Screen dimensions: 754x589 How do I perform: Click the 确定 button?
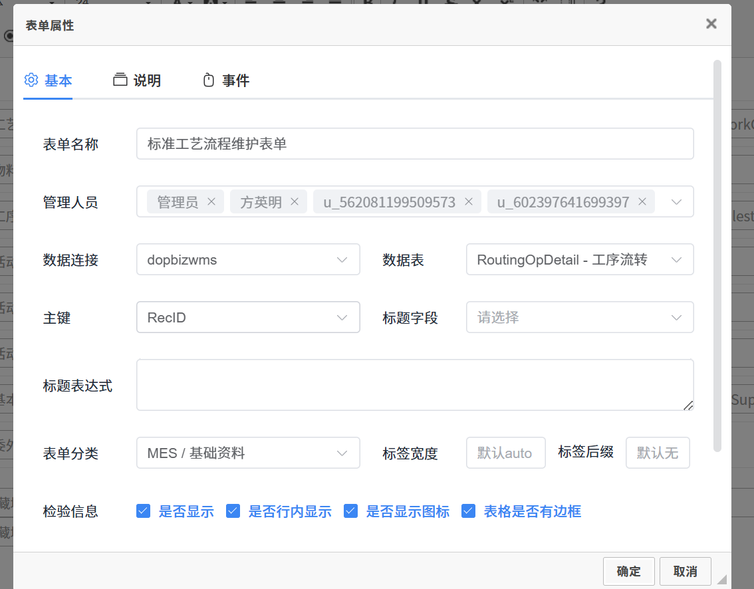click(628, 572)
